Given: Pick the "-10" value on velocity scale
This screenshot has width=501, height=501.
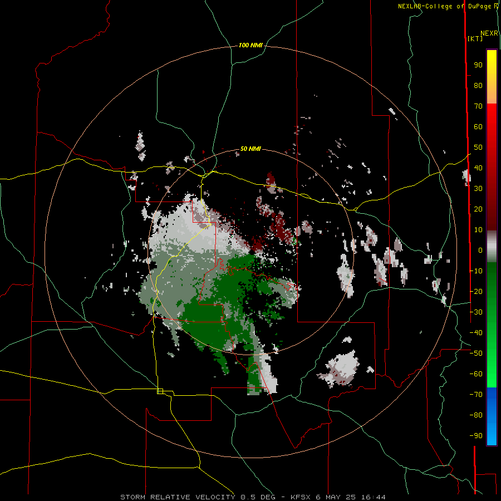Looking at the screenshot, I should (476, 271).
